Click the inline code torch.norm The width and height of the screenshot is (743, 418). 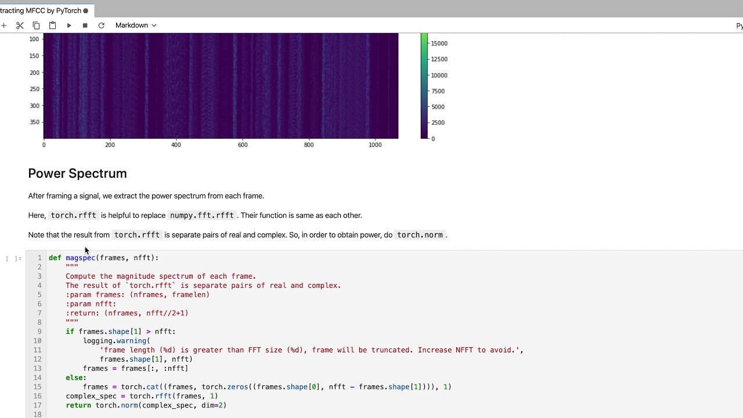click(x=420, y=235)
